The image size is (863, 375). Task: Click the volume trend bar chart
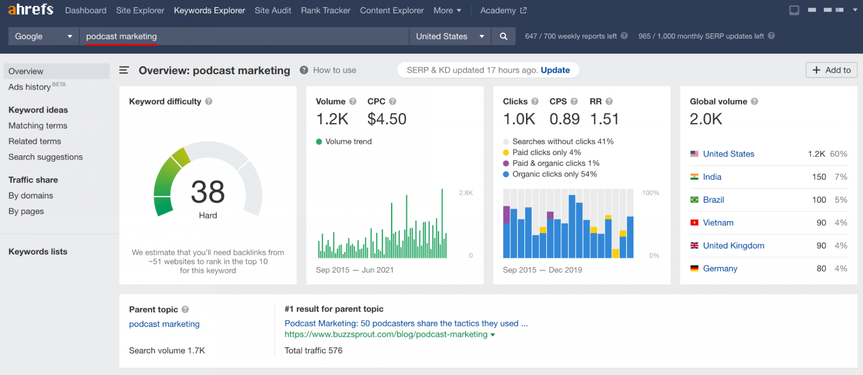click(x=383, y=223)
